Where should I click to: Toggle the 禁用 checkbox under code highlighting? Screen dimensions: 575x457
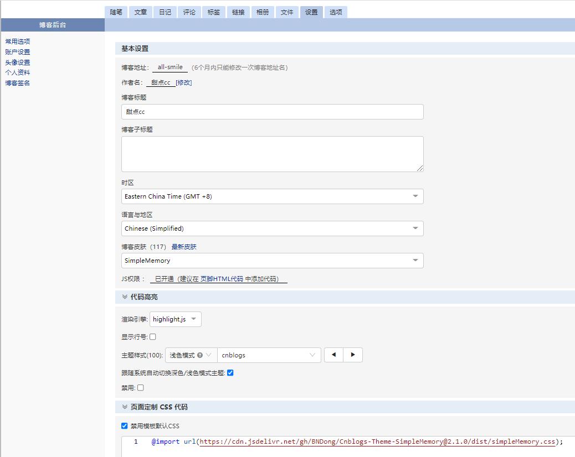coord(141,387)
